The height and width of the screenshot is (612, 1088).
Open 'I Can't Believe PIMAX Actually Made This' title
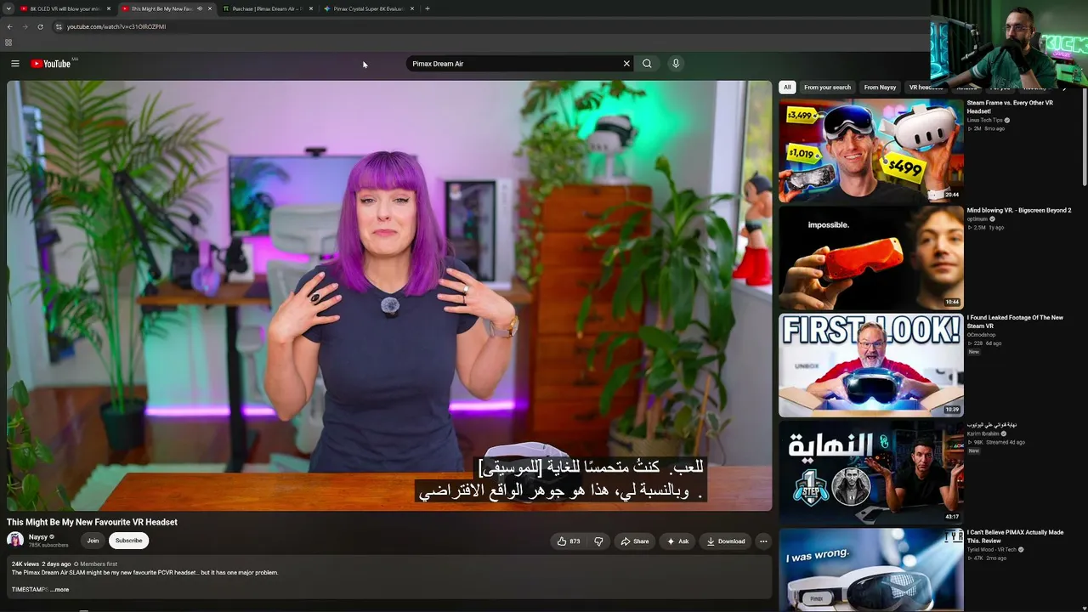click(1015, 536)
